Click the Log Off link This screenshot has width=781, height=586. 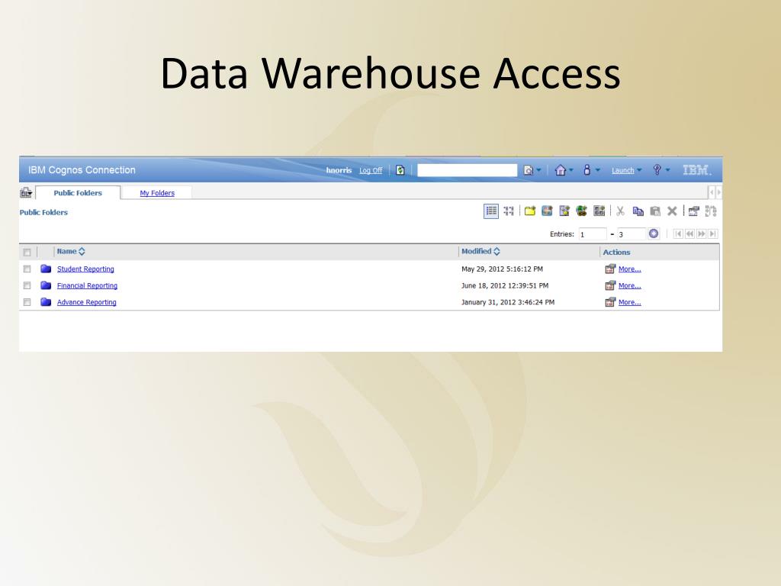coord(371,170)
